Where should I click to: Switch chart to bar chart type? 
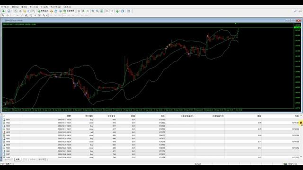pyautogui.click(x=79, y=11)
